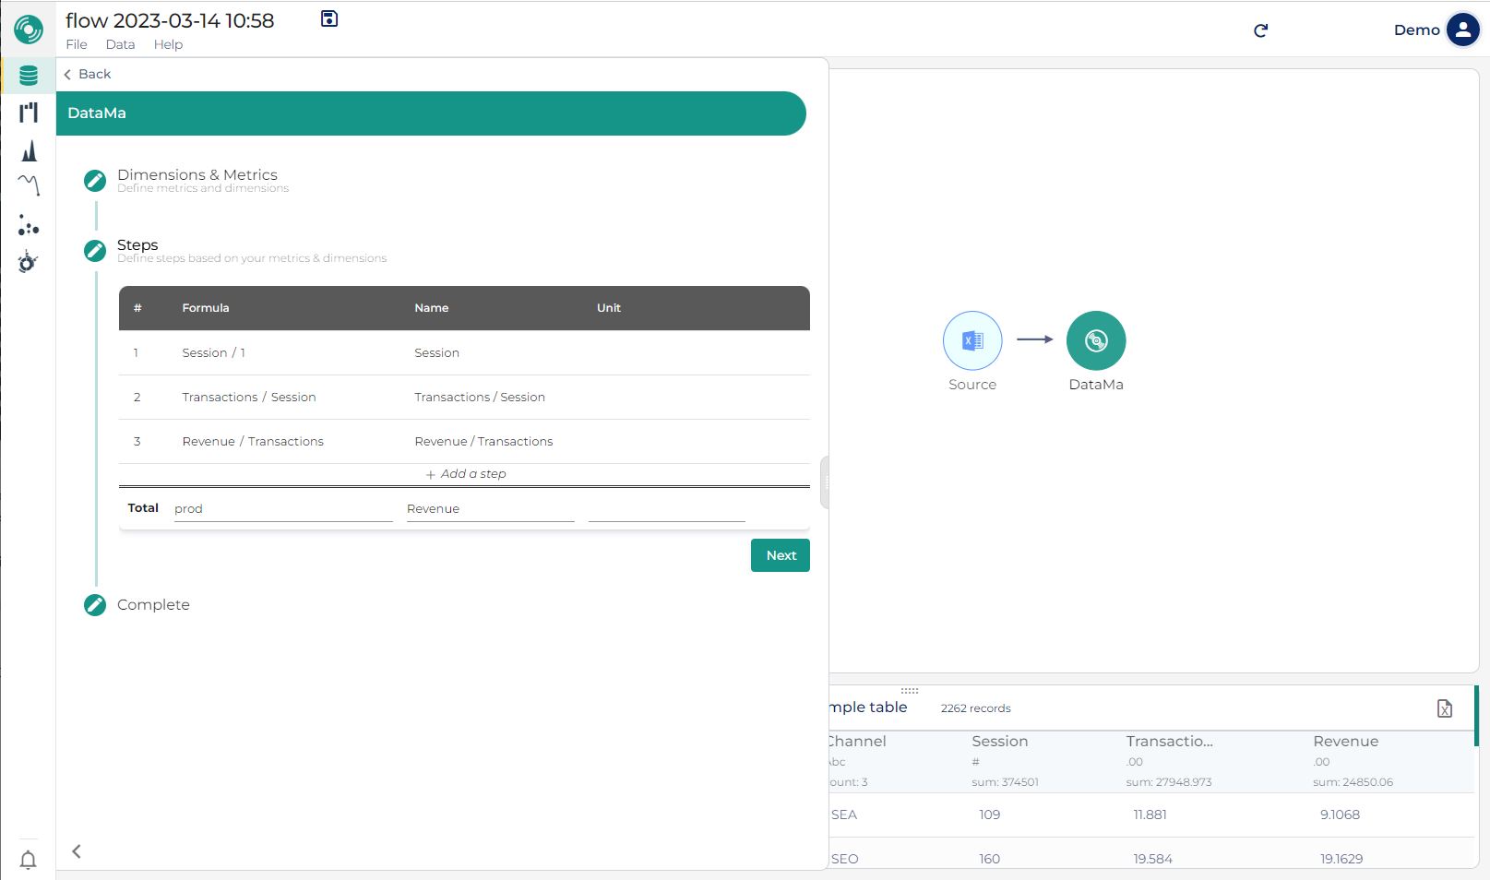This screenshot has width=1490, height=880.
Task: Open the Demo user avatar
Action: (1463, 30)
